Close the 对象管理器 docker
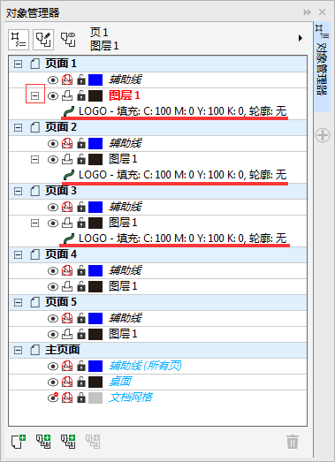 322,12
